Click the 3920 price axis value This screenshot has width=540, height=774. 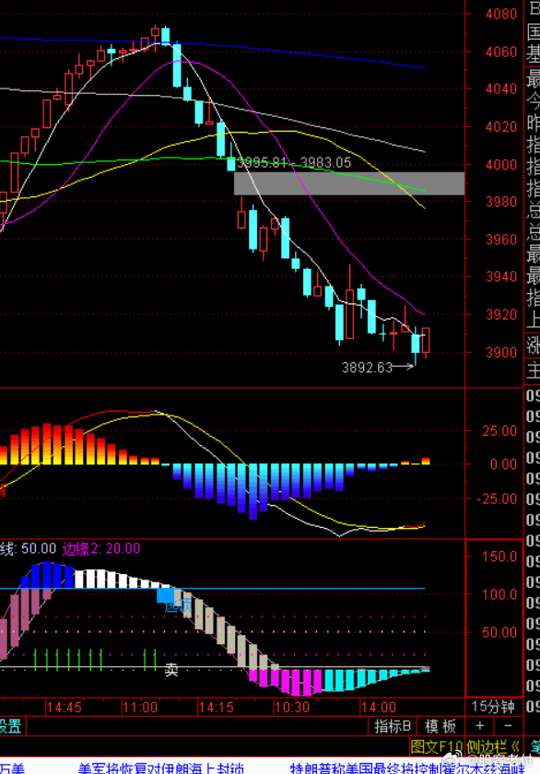click(x=501, y=314)
